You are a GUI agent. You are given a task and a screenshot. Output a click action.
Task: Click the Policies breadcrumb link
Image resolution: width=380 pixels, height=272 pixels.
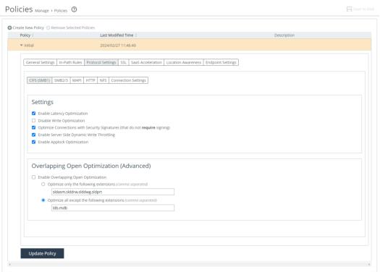pos(61,11)
